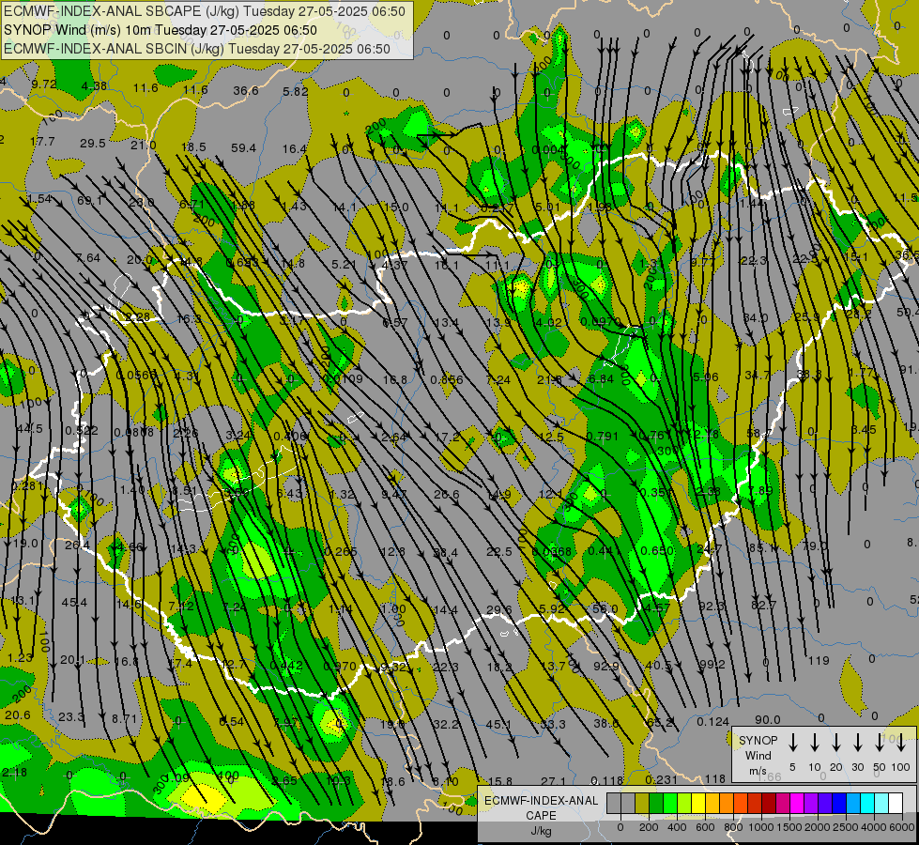Click the SBCAPE title line in header
919x845 pixels.
click(x=204, y=11)
